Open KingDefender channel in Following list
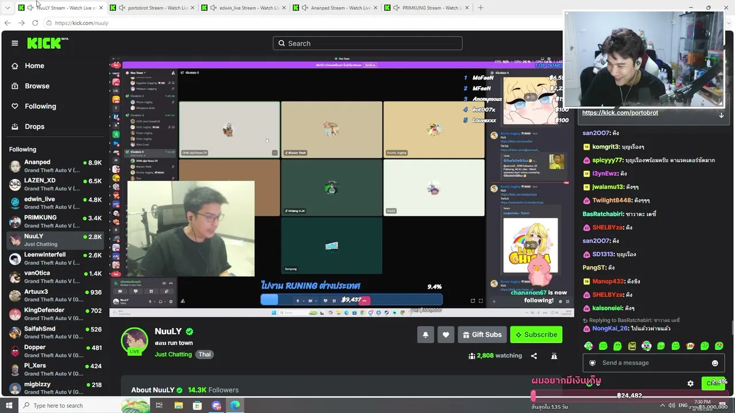 (x=55, y=314)
